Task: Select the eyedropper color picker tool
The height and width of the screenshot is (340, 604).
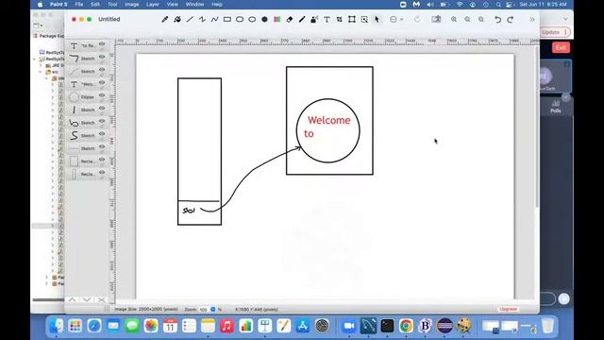Action: coord(165,19)
